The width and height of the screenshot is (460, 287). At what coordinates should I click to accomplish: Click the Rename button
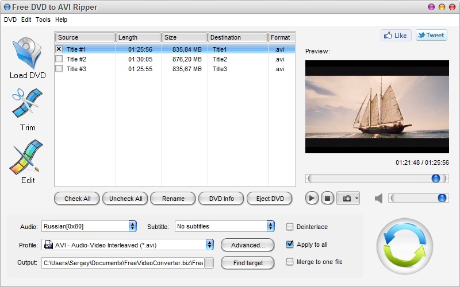[173, 199]
